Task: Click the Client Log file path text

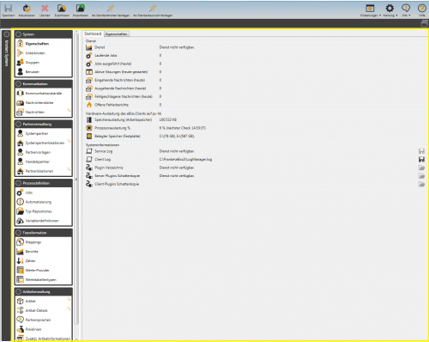Action: point(185,160)
